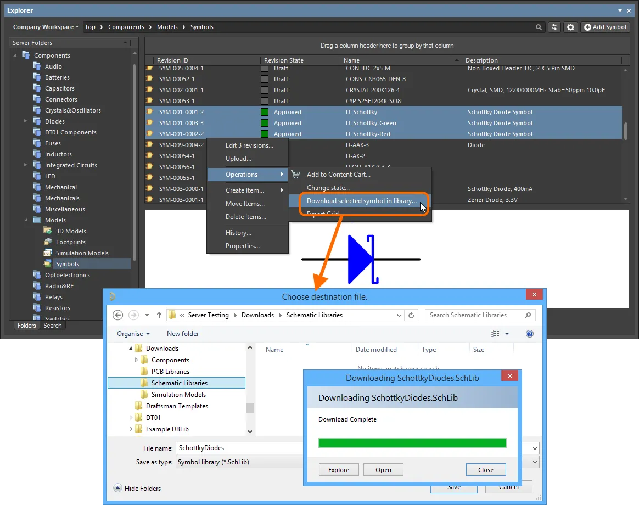Click the blue help icon in file dialog
Image resolution: width=639 pixels, height=505 pixels.
click(x=530, y=334)
